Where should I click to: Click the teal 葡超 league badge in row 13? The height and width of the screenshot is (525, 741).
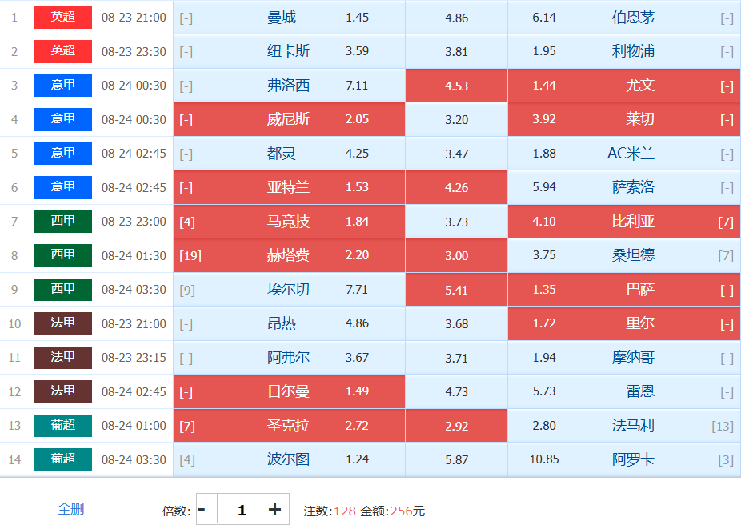63,426
